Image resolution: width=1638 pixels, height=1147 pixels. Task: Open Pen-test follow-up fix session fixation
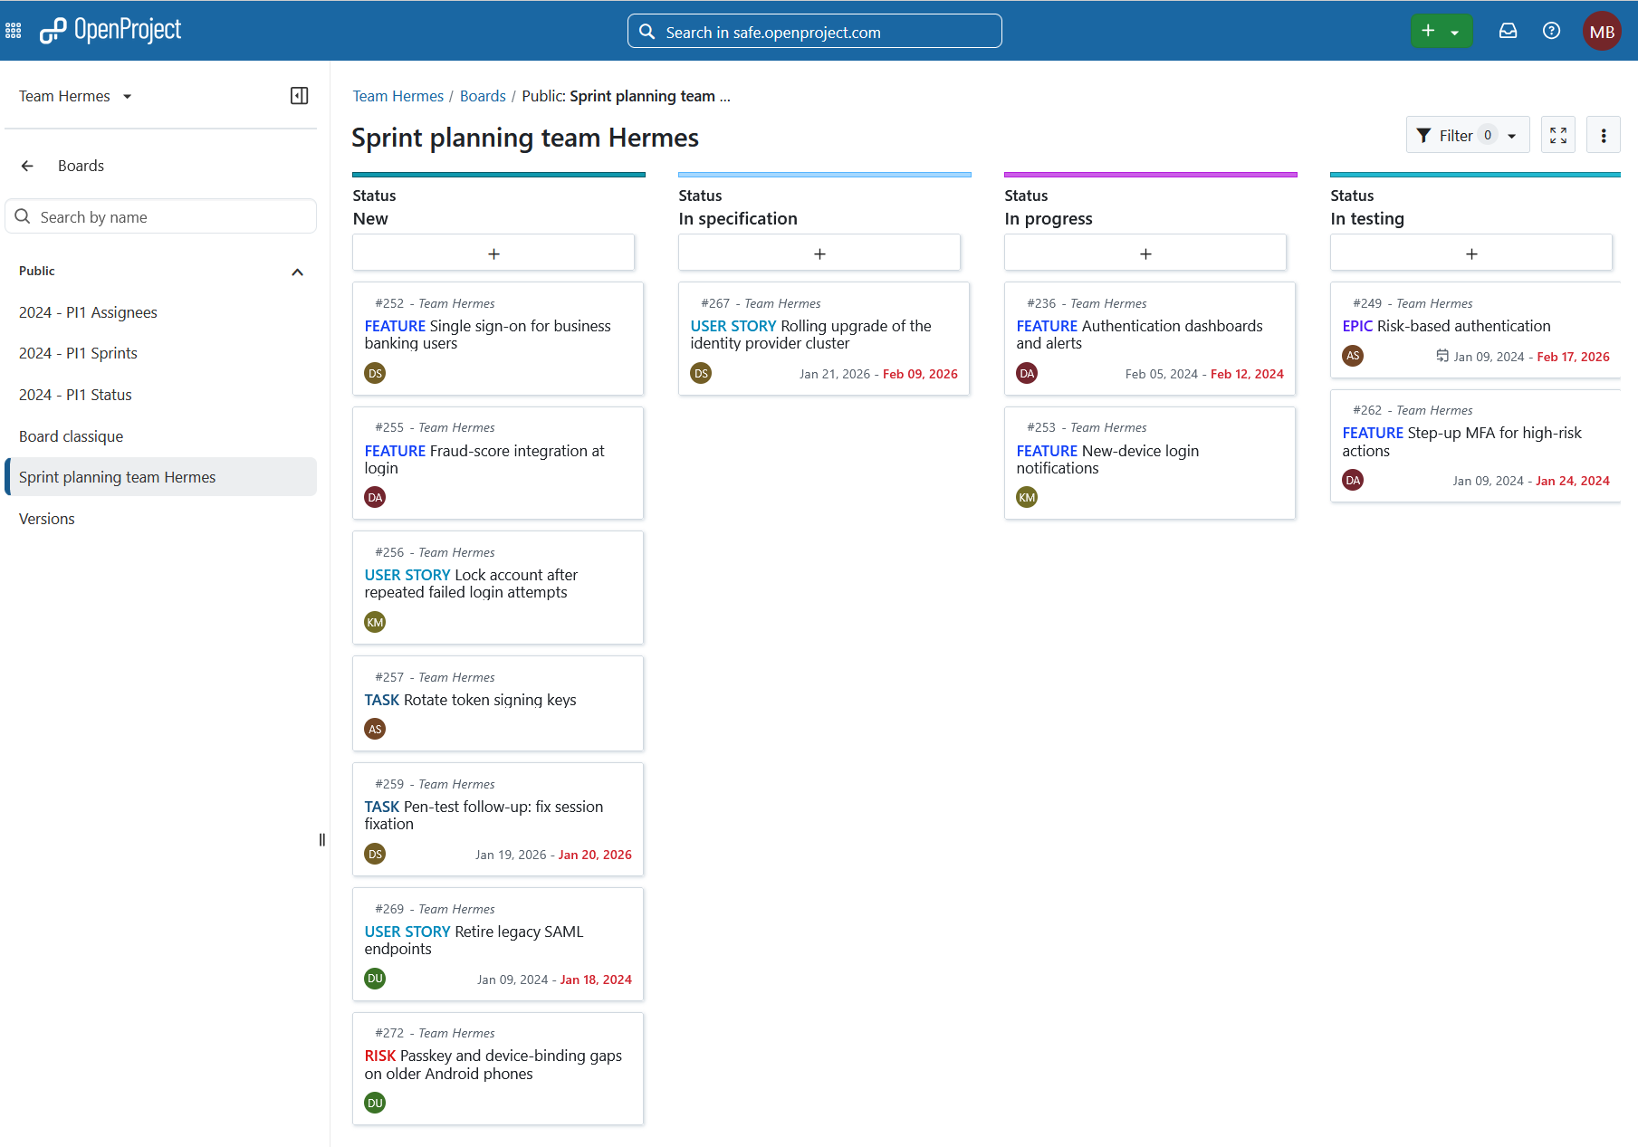[x=498, y=819]
